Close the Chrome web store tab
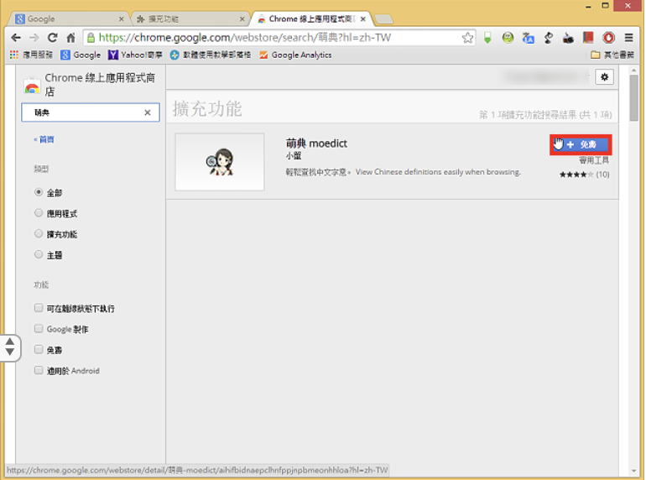 pyautogui.click(x=363, y=19)
